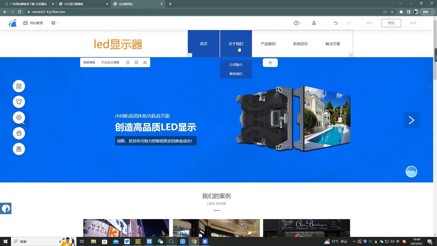Click the t-shirt theme icon in the sidebar
Image resolution: width=437 pixels, height=246 pixels.
click(19, 101)
